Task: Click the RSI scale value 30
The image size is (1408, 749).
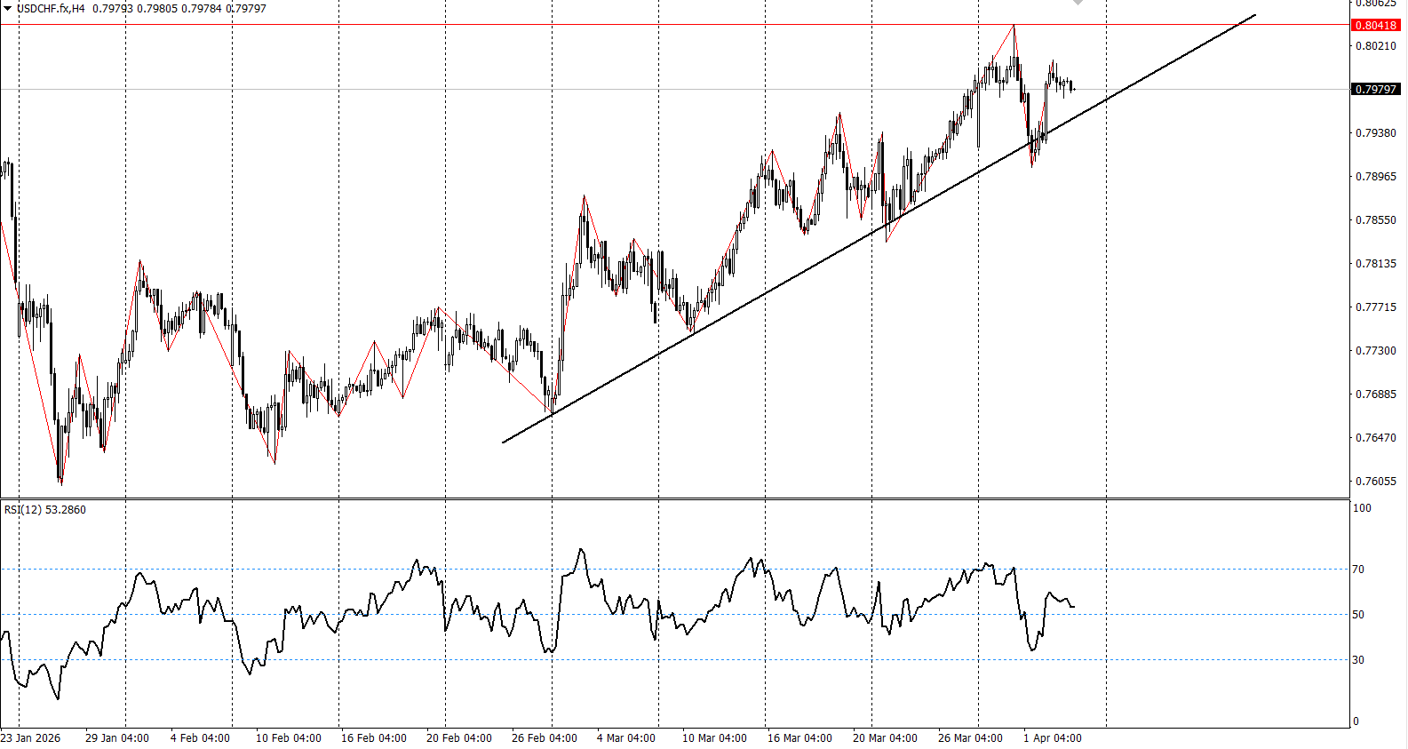Action: coord(1358,659)
